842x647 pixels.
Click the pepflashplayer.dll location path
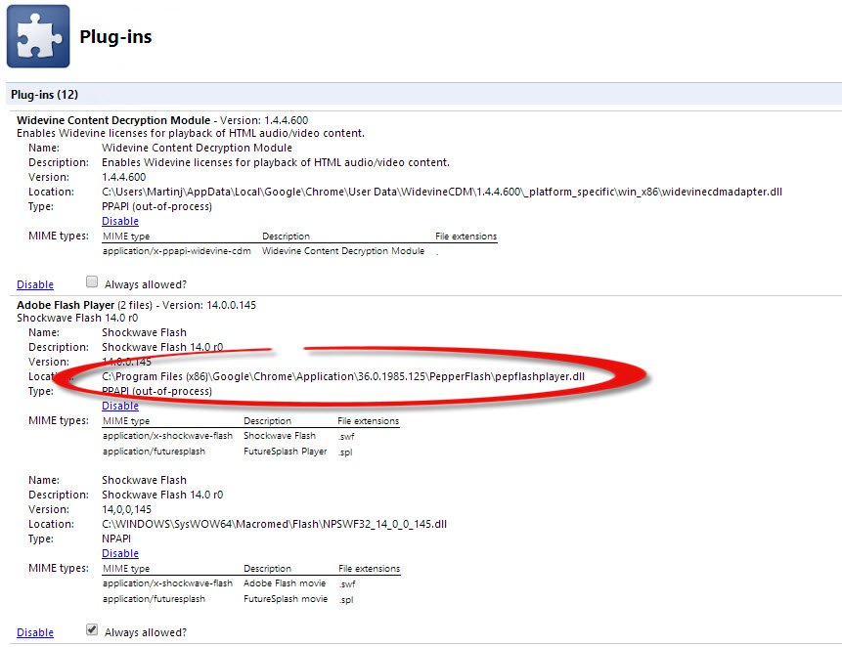(x=343, y=376)
